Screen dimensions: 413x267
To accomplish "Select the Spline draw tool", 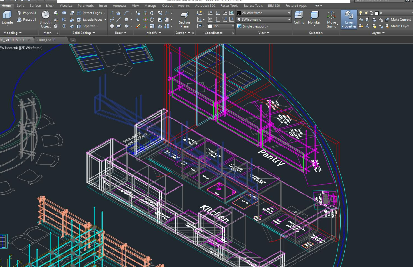I will (112, 20).
